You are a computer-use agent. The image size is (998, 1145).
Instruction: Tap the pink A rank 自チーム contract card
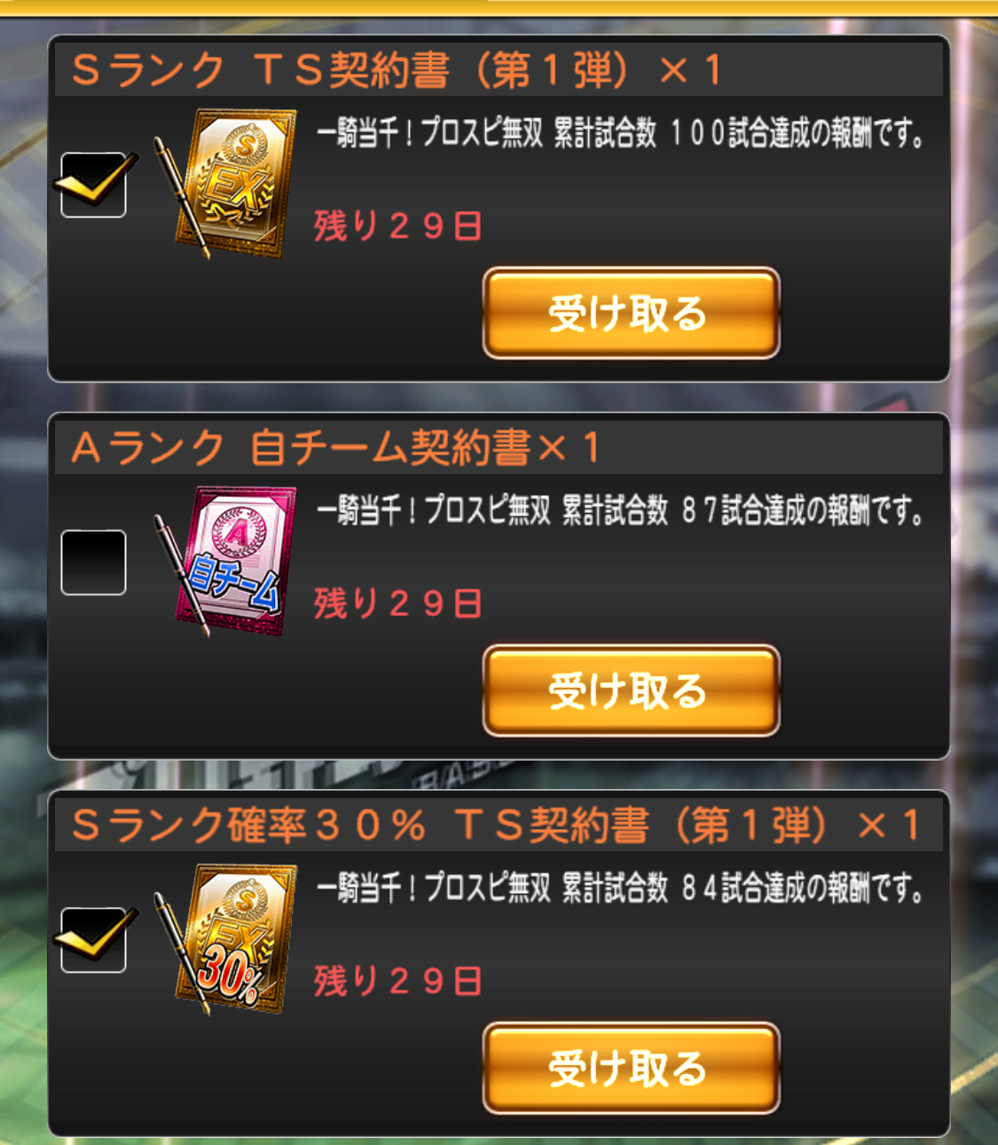pos(235,559)
